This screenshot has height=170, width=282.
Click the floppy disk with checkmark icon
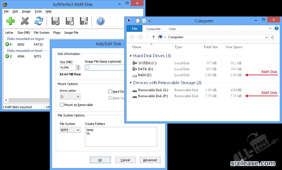55,21
